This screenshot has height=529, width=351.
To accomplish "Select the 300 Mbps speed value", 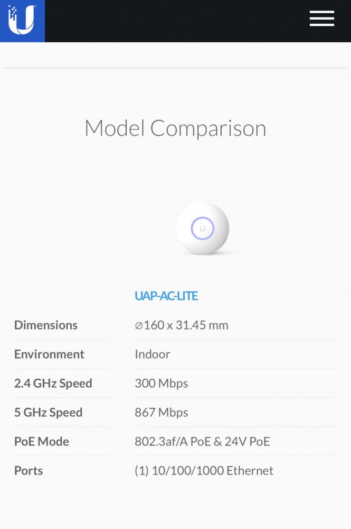I will 162,383.
